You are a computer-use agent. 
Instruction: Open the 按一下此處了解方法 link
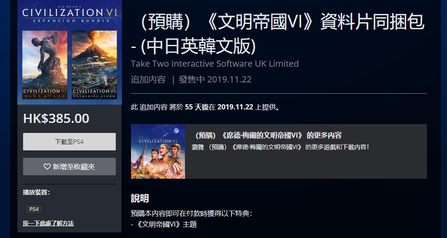48,224
